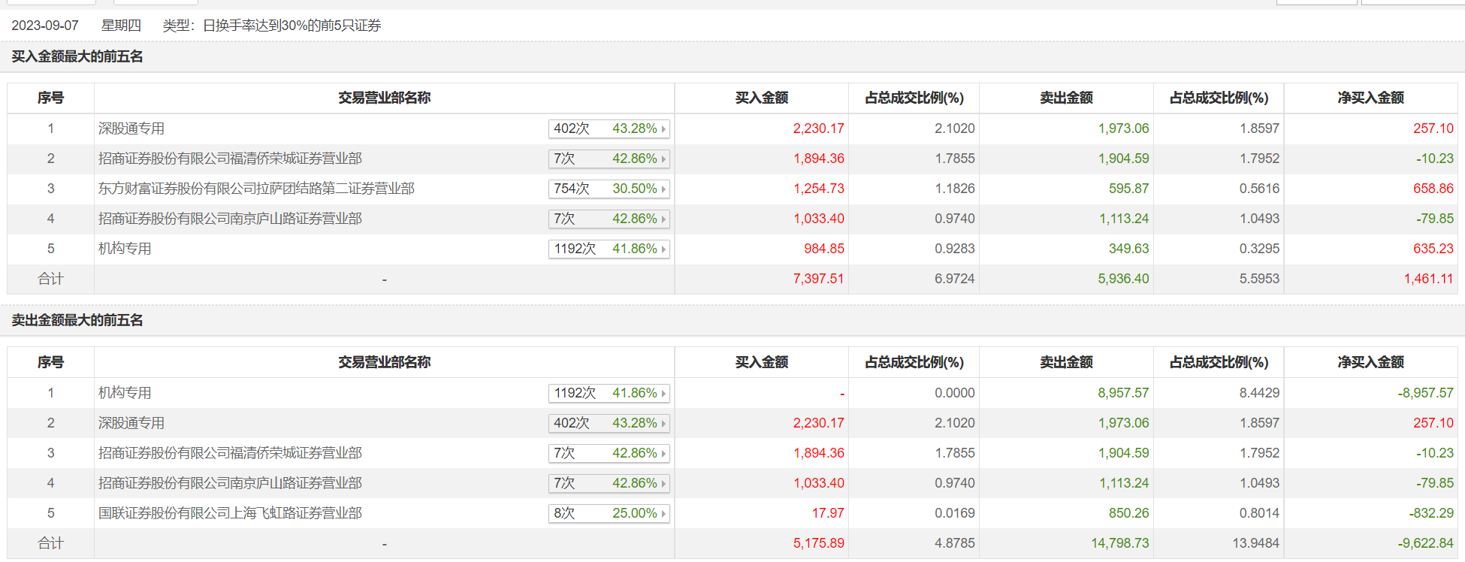Click 卖出金额 column header in buy table
1465x562 pixels.
point(1066,98)
